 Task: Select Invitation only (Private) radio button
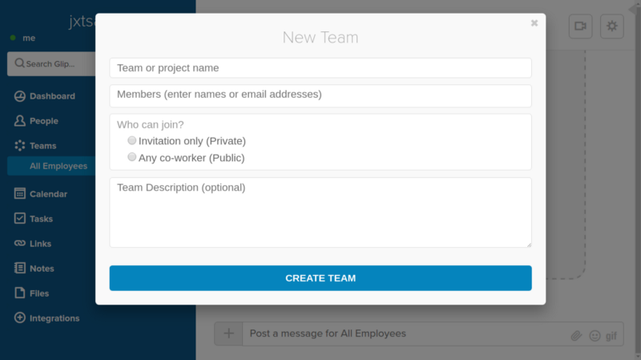pos(132,140)
